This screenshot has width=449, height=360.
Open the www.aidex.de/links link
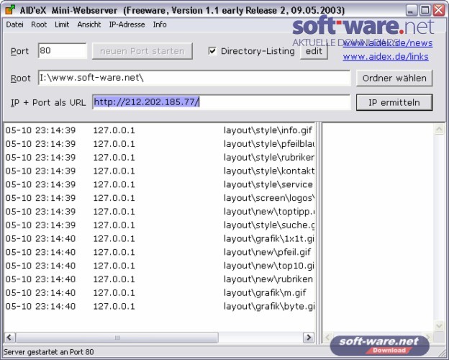[x=386, y=57]
